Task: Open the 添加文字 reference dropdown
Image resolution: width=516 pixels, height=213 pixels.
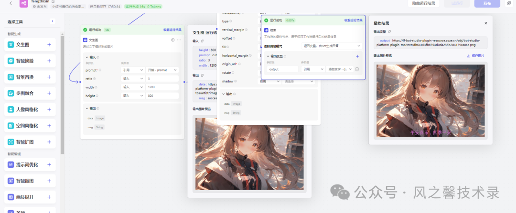Action: pyautogui.click(x=340, y=69)
